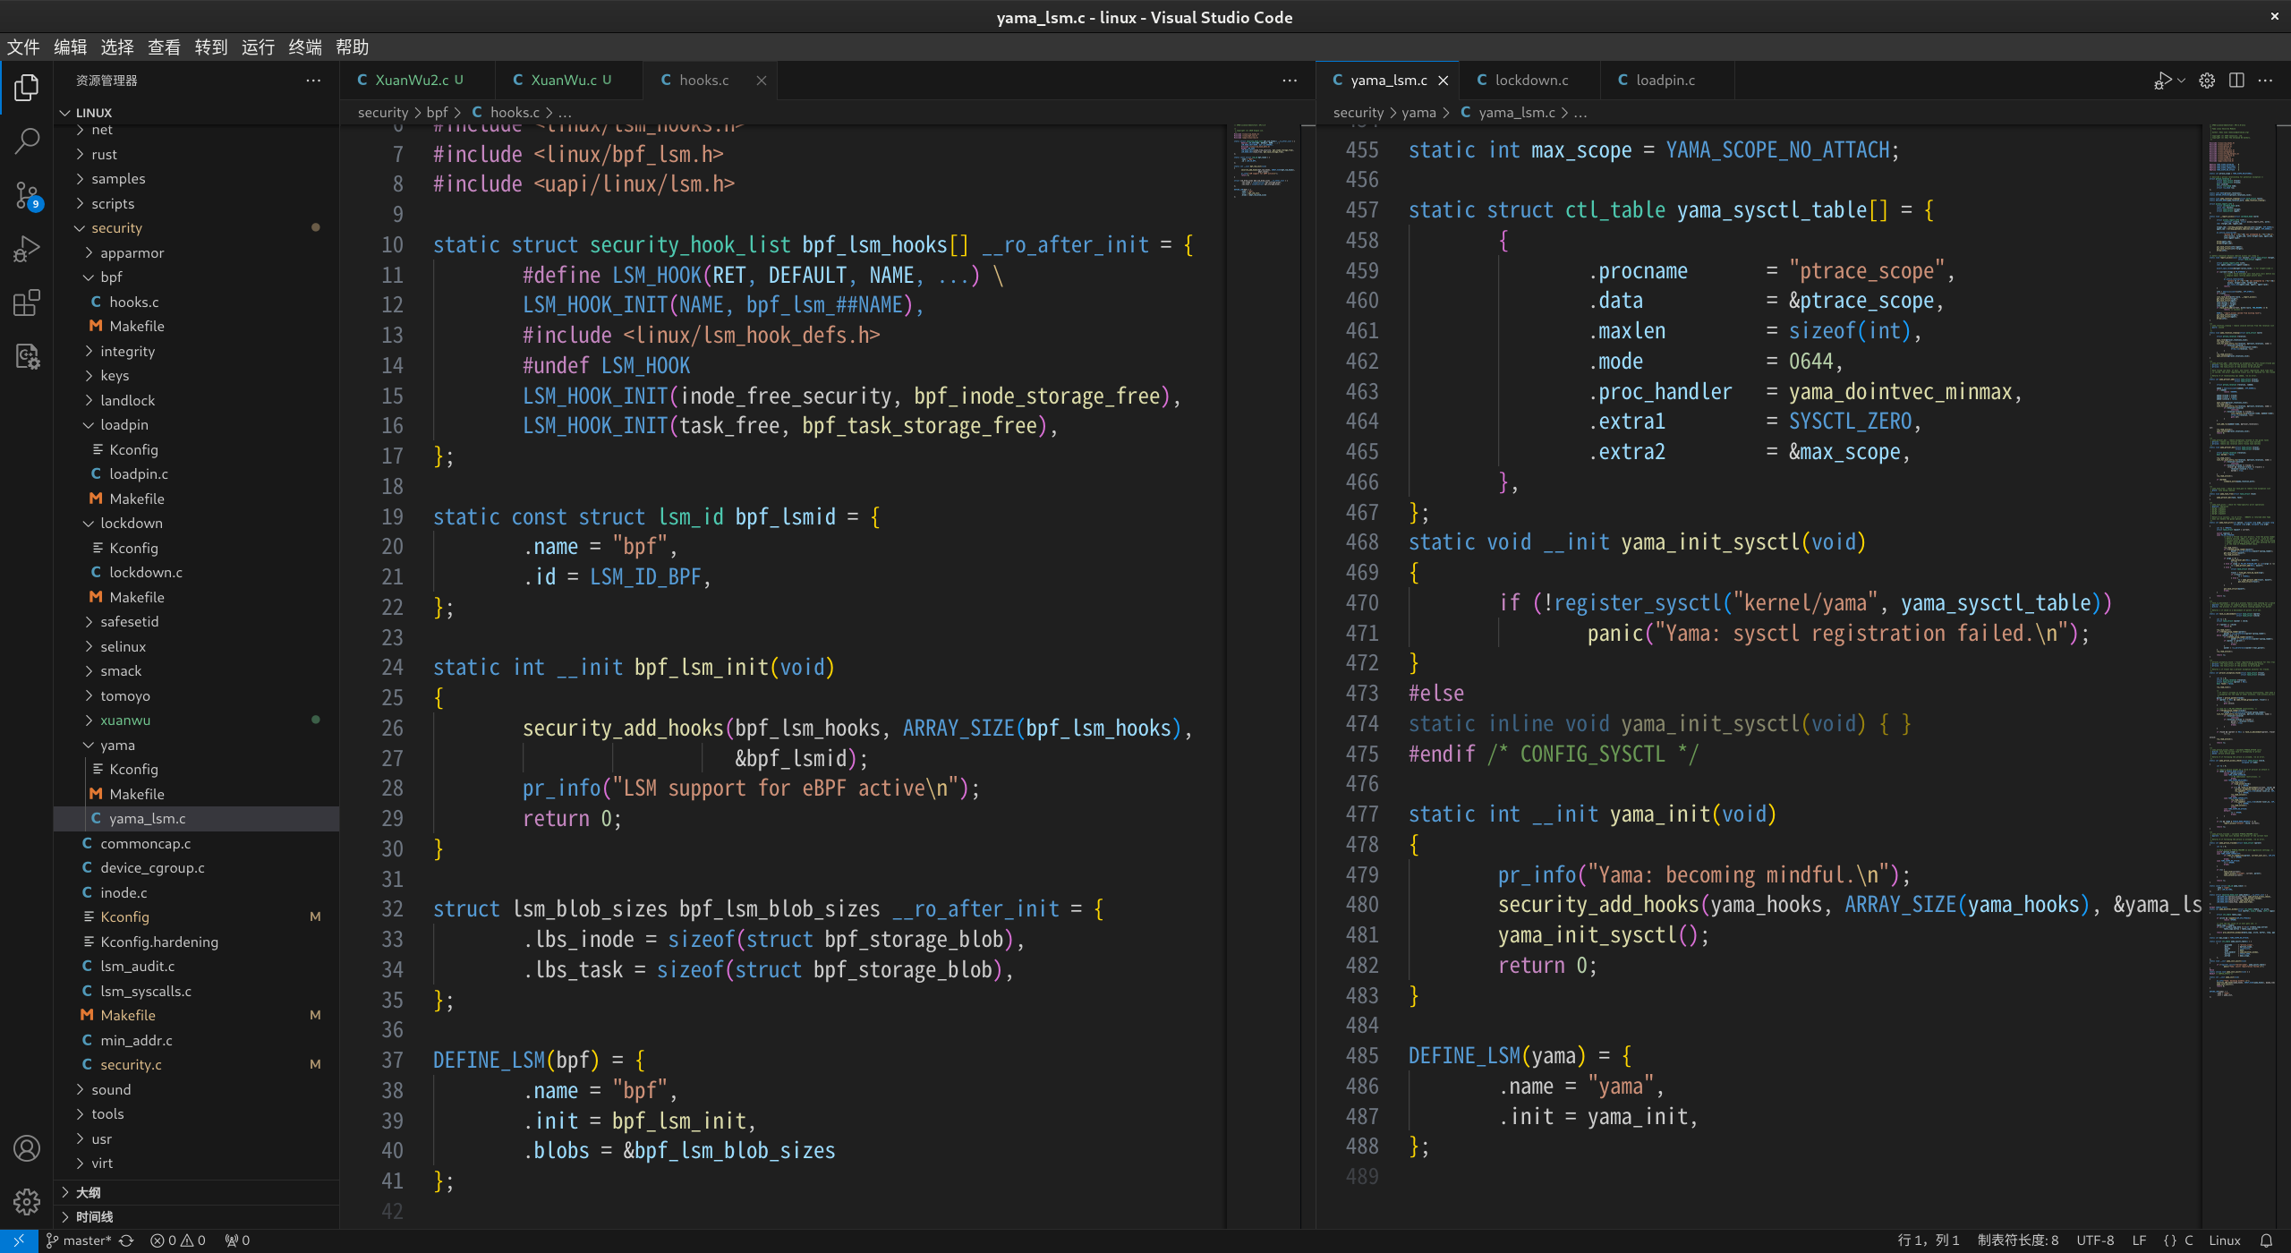Open remote window indicator in status bar
Image resolution: width=2291 pixels, height=1253 pixels.
[x=19, y=1240]
